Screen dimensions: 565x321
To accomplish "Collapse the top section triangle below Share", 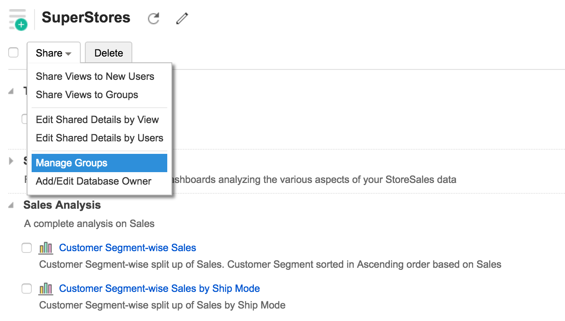I will [11, 91].
